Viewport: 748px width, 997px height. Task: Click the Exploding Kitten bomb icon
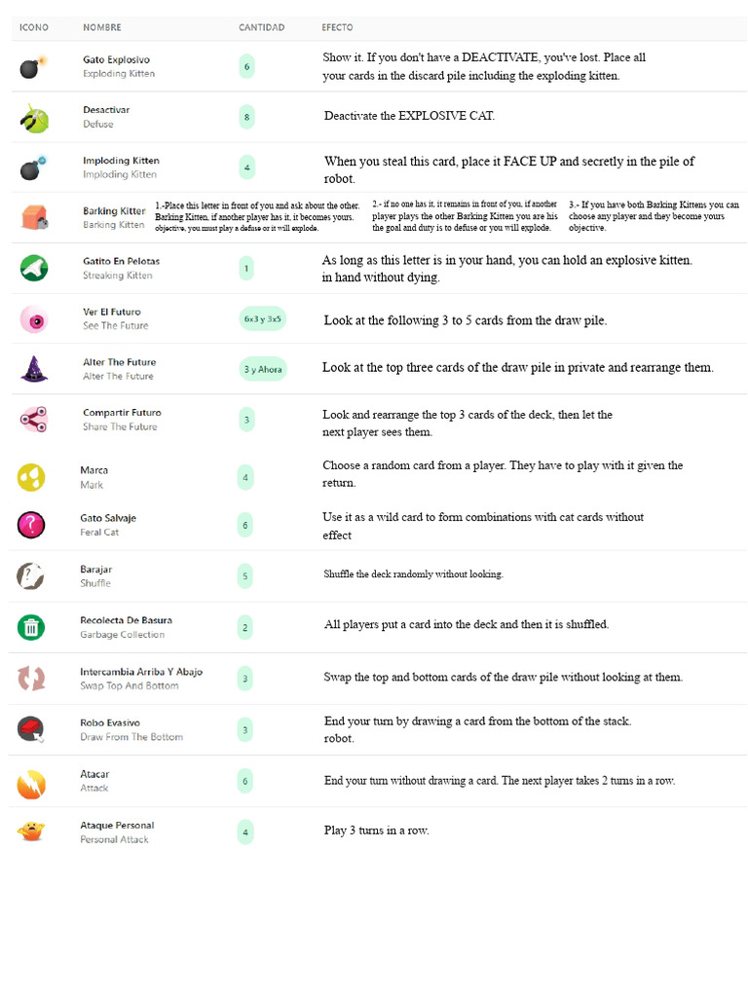click(32, 67)
